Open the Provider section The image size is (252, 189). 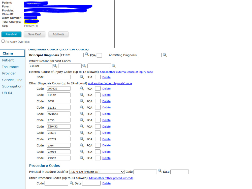coord(9,73)
